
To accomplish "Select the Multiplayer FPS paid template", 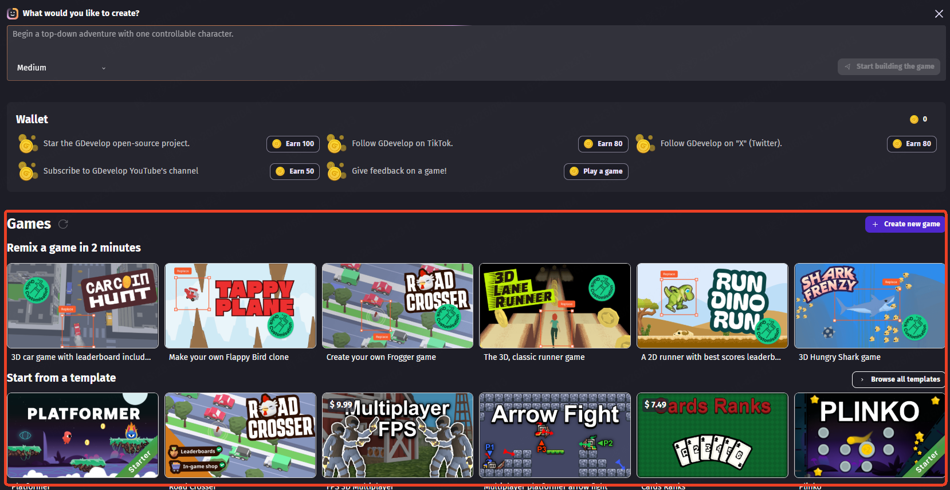I will tap(398, 436).
